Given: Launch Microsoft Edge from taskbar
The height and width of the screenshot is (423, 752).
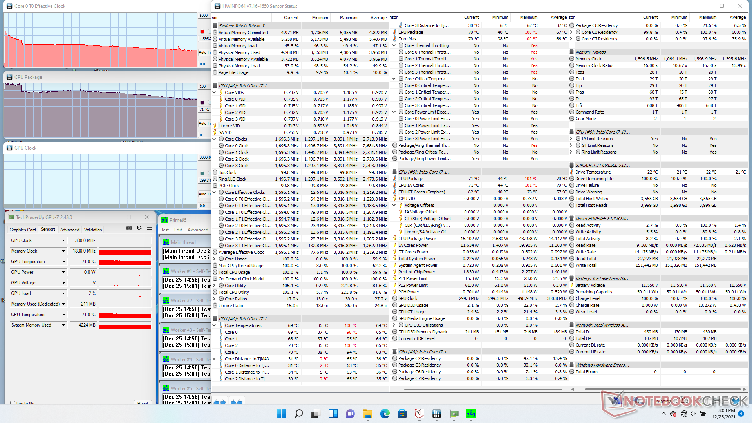Looking at the screenshot, I should tap(385, 414).
